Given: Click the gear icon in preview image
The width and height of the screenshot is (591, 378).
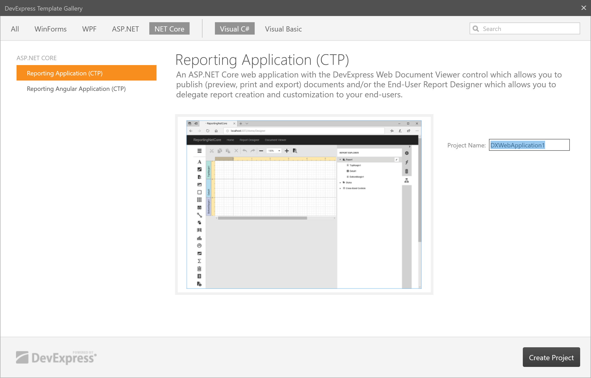Looking at the screenshot, I should coord(407,153).
